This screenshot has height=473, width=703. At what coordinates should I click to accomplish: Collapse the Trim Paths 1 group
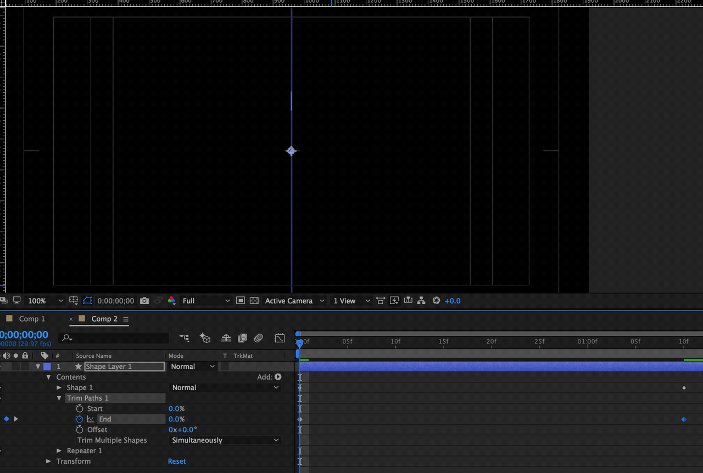[x=59, y=398]
